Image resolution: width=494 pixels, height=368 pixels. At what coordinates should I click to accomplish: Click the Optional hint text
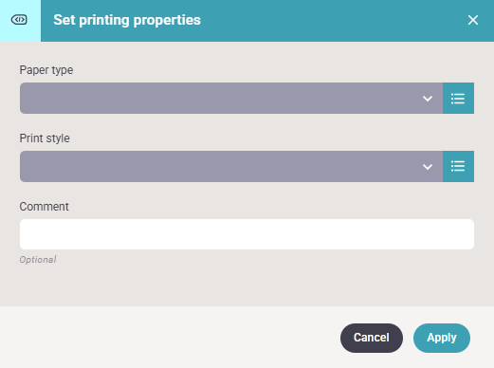[38, 260]
